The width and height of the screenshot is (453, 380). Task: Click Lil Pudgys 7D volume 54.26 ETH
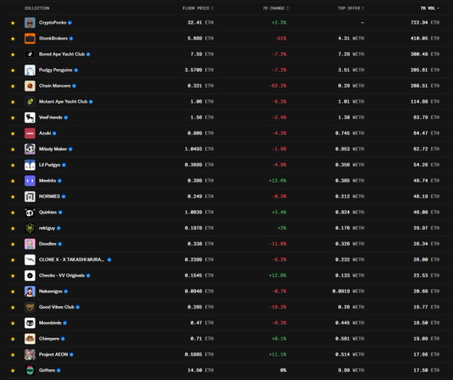coord(426,165)
